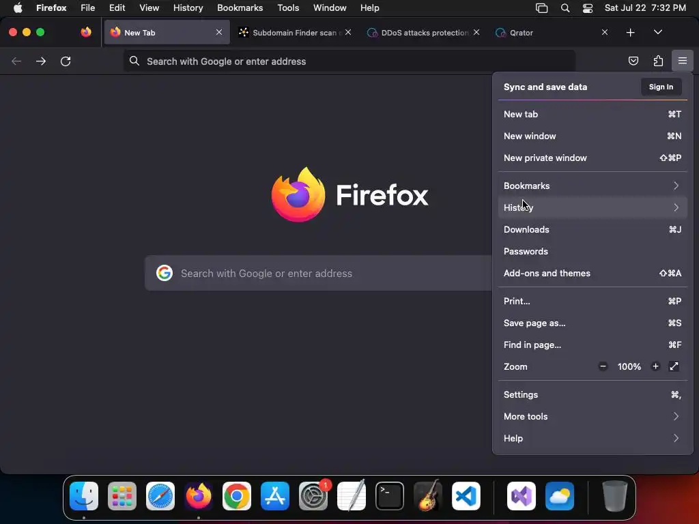Select Print... from the menu

[593, 301]
